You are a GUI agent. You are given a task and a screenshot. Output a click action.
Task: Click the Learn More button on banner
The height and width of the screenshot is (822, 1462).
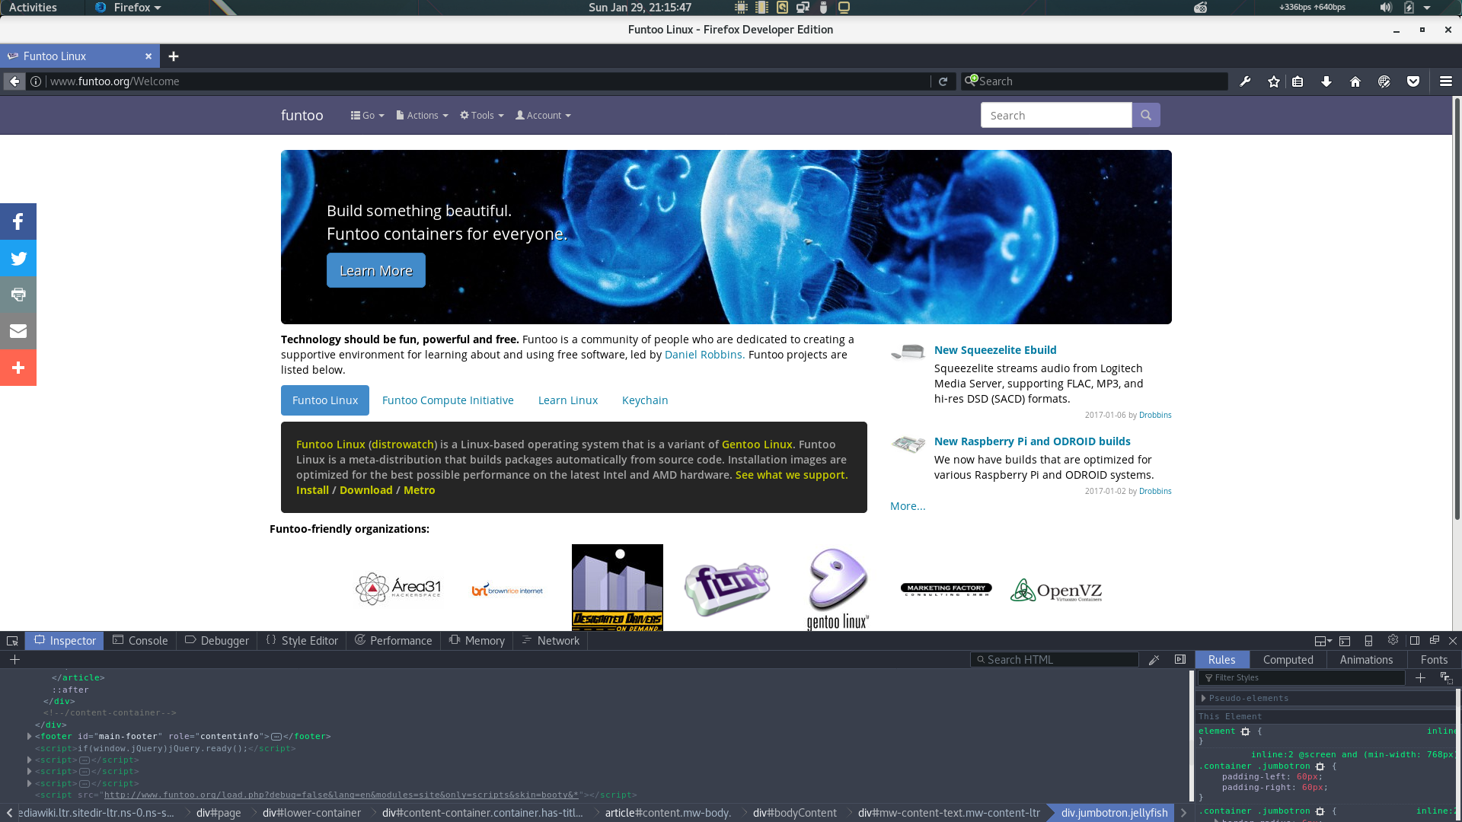(x=376, y=270)
